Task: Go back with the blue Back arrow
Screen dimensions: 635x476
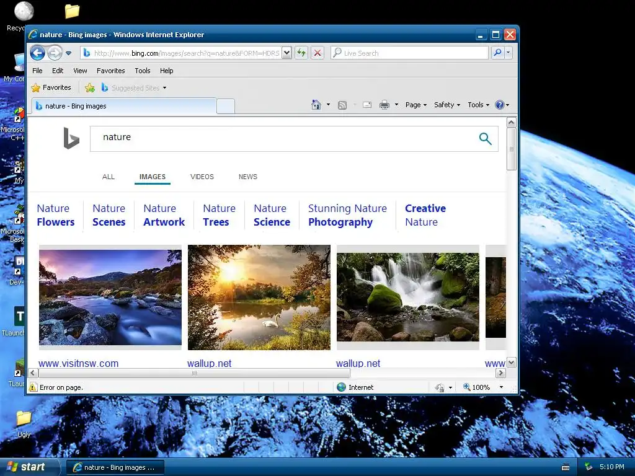Action: 38,53
